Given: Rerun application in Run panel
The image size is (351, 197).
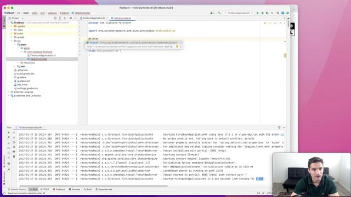Looking at the screenshot, I should coord(9,132).
